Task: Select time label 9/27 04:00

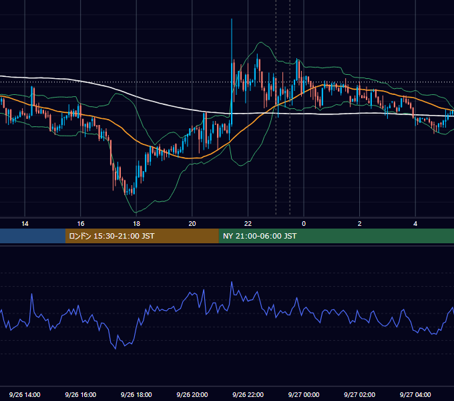Action: coord(415,394)
